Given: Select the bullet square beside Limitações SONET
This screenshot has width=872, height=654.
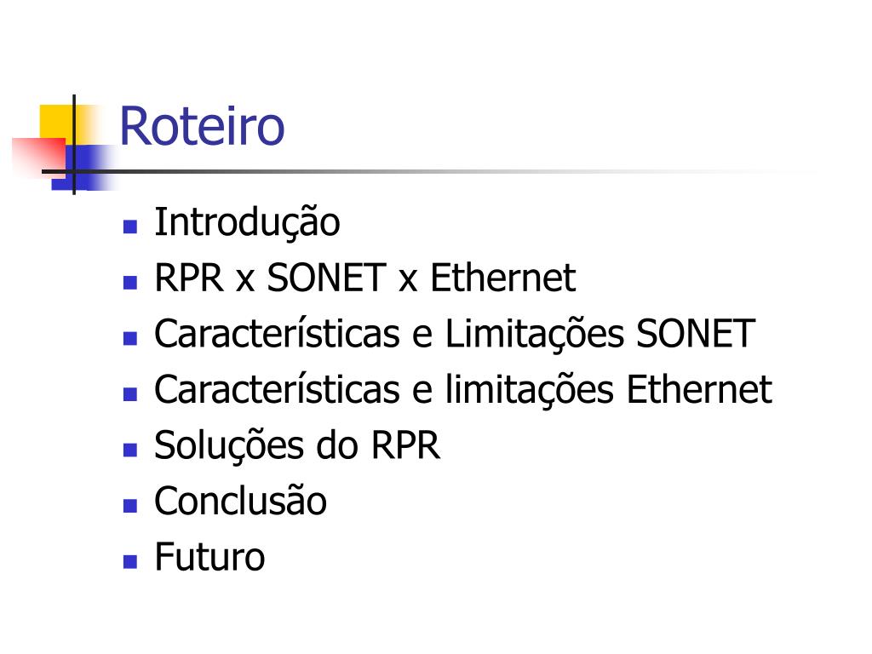Looking at the screenshot, I should pos(130,338).
